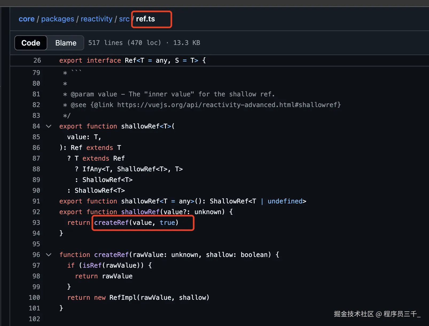The height and width of the screenshot is (326, 429).
Task: Select line number 97
Action: click(36, 266)
